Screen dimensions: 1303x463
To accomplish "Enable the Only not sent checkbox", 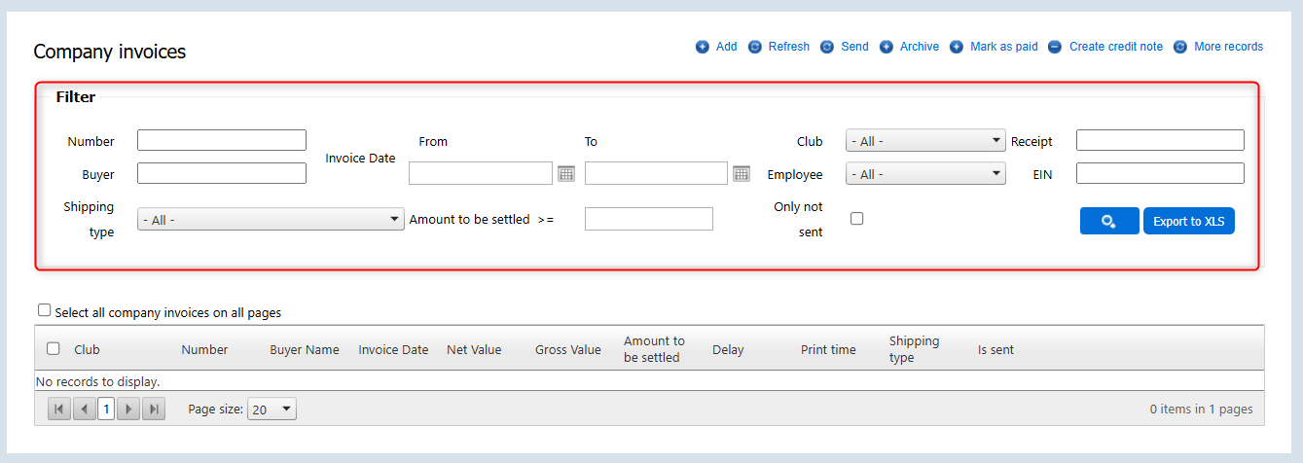I will [857, 219].
